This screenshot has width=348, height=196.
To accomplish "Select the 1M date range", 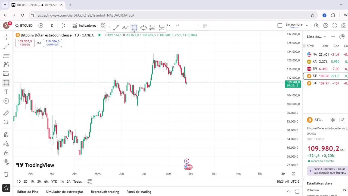I will coord(32,182).
